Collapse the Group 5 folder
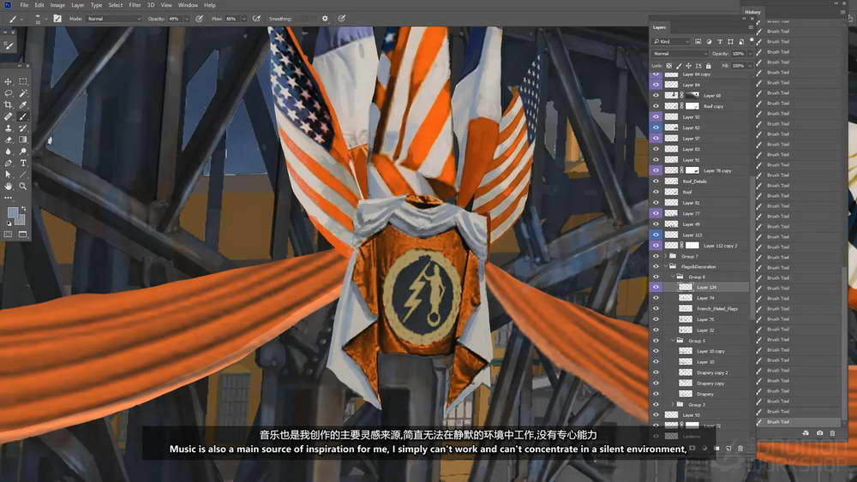The width and height of the screenshot is (857, 482). tap(673, 340)
